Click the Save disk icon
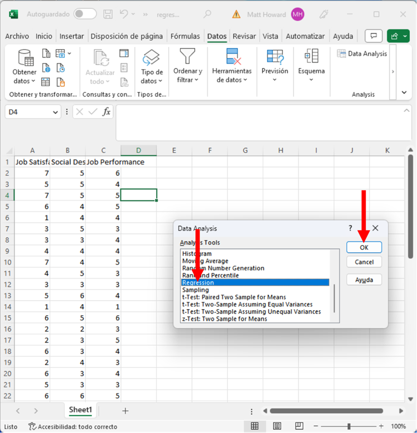This screenshot has height=433, width=417. click(x=109, y=14)
